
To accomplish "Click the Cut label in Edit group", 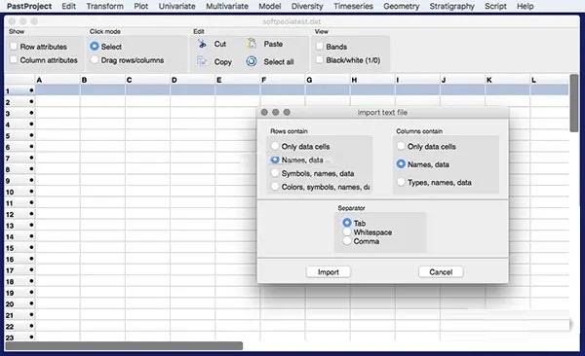I will pyautogui.click(x=220, y=44).
